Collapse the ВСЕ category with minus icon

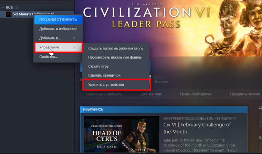(3, 7)
